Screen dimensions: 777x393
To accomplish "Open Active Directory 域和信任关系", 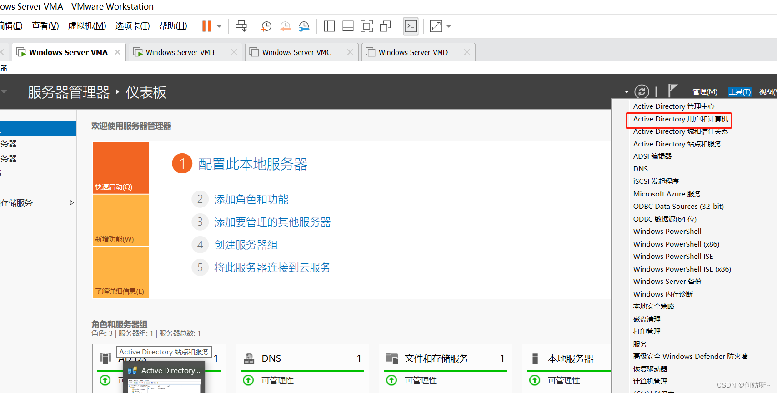I will pos(681,131).
